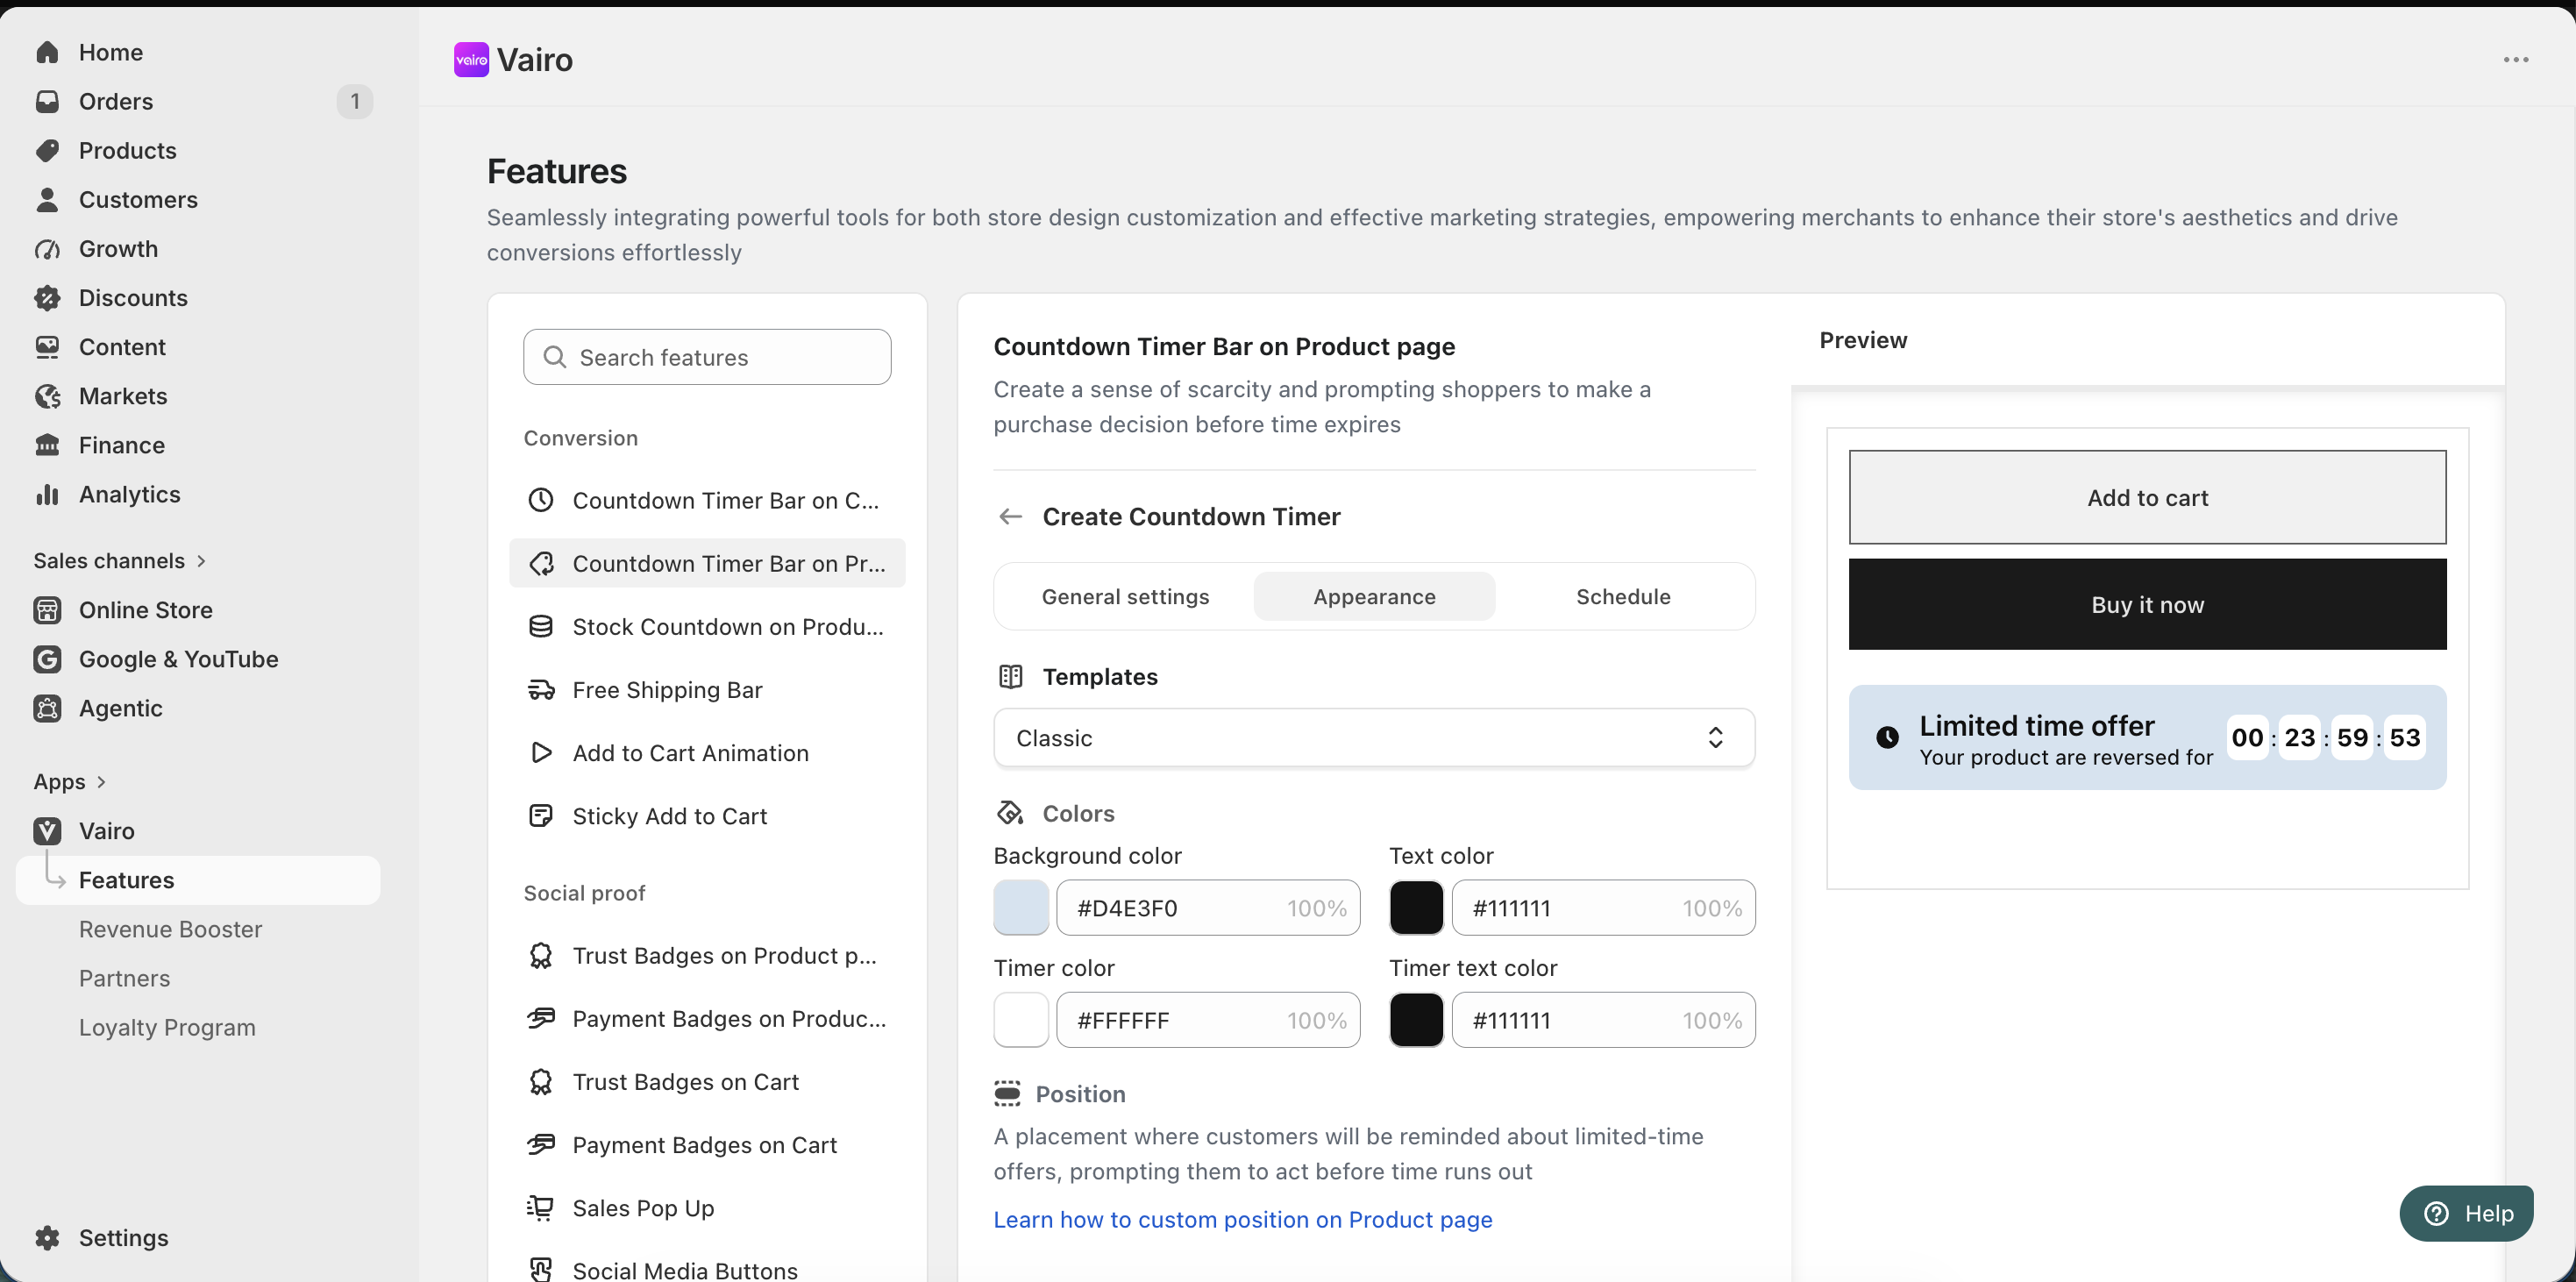Open Loyalty Program submenu item
This screenshot has height=1282, width=2576.
(x=167, y=1027)
